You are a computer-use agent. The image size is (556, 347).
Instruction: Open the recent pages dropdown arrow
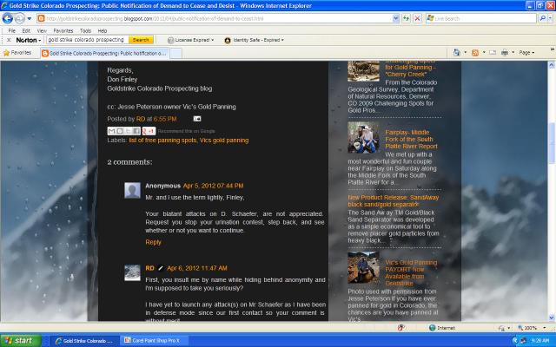point(30,18)
